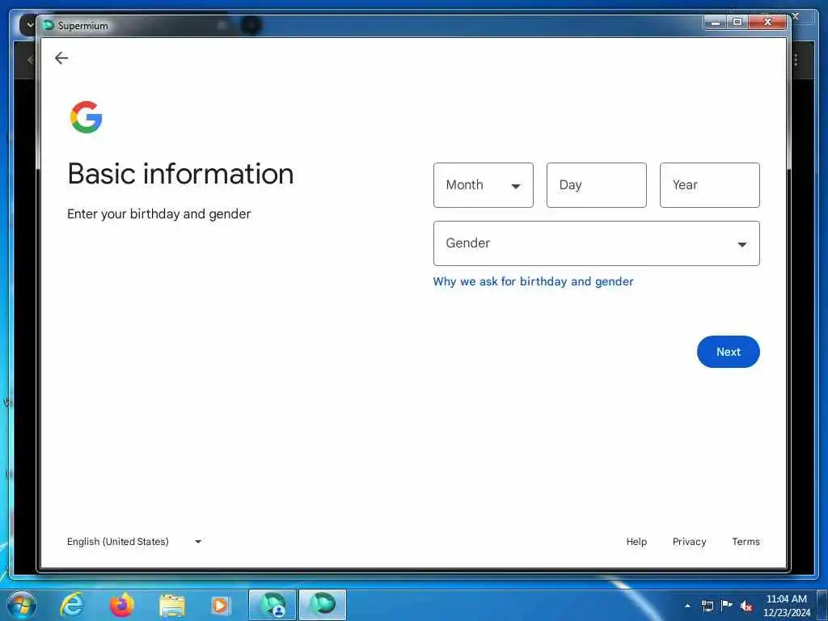Launch Firefox from the taskbar
828x621 pixels.
pyautogui.click(x=122, y=605)
